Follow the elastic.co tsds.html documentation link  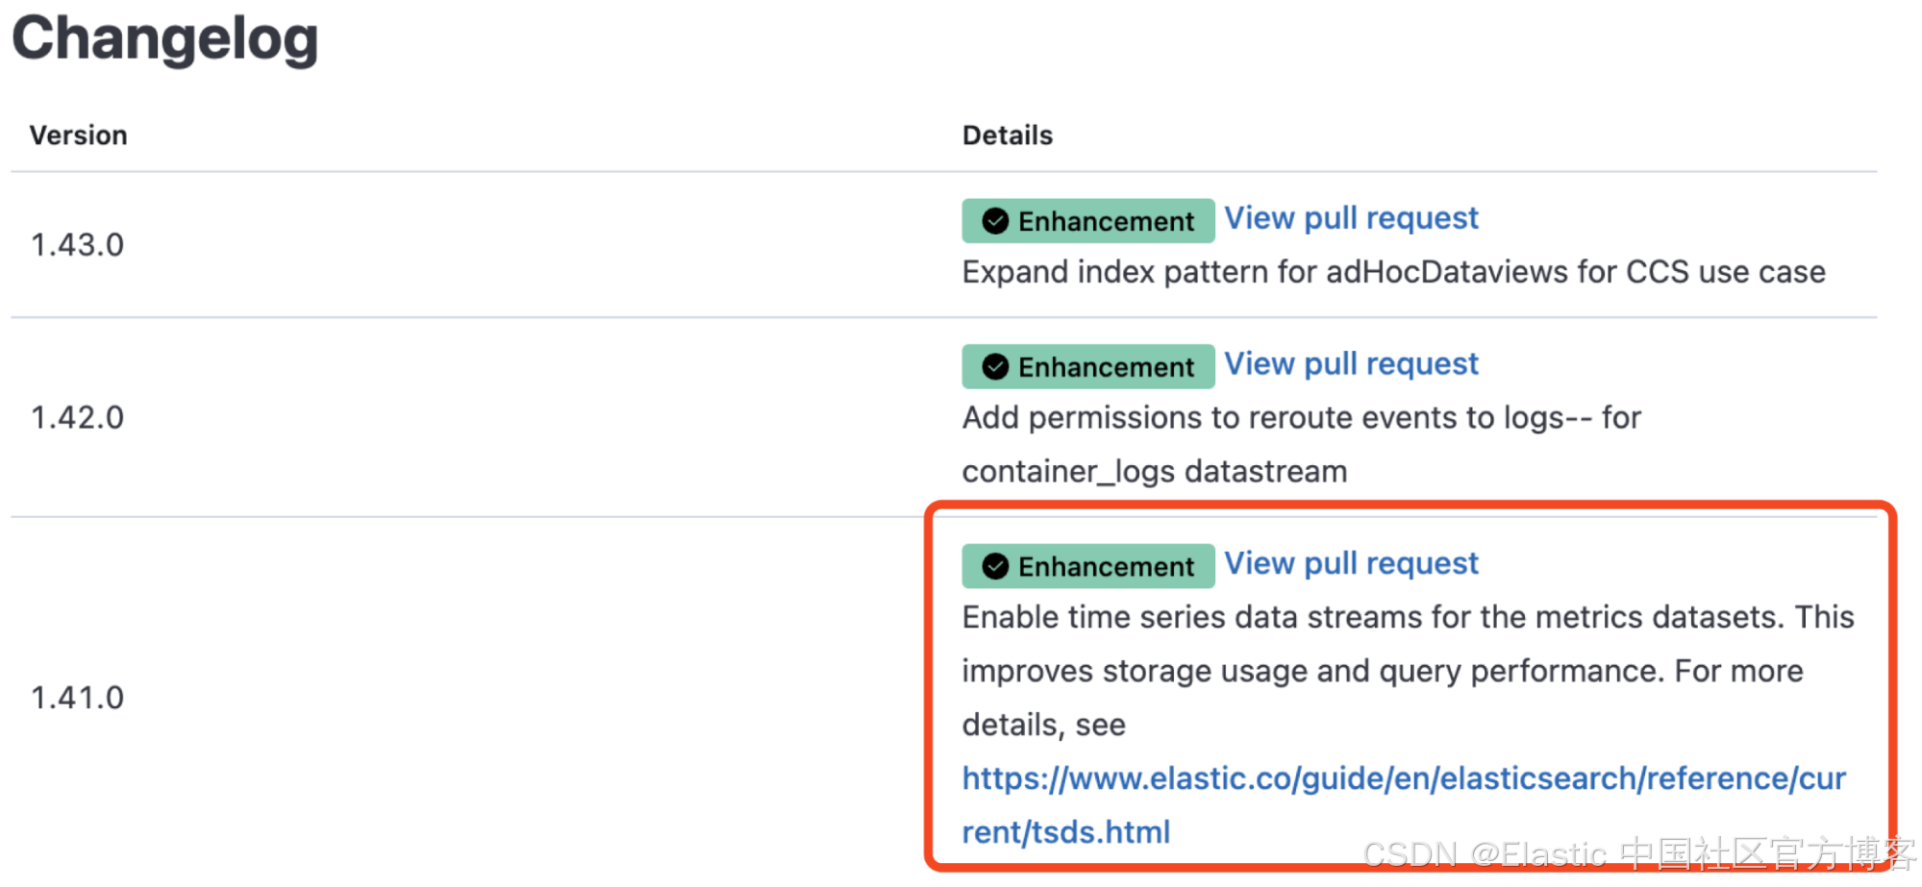tap(1403, 778)
